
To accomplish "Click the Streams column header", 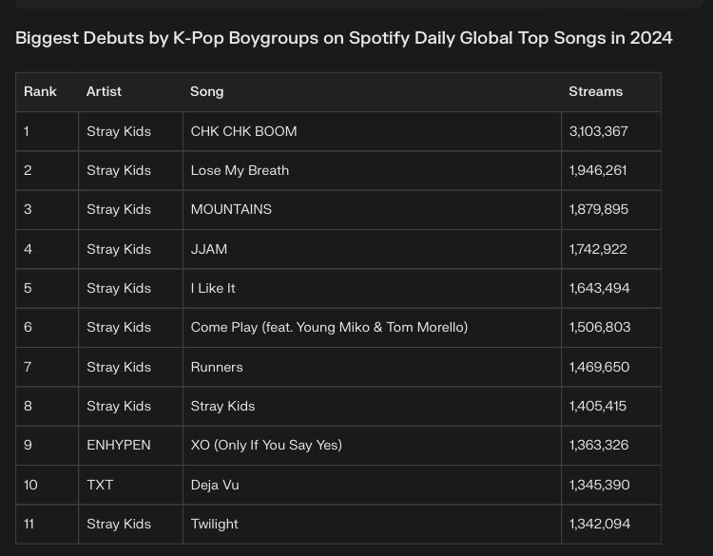I will point(595,91).
